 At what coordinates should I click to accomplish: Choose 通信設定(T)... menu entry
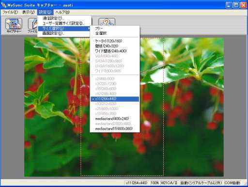point(64,18)
